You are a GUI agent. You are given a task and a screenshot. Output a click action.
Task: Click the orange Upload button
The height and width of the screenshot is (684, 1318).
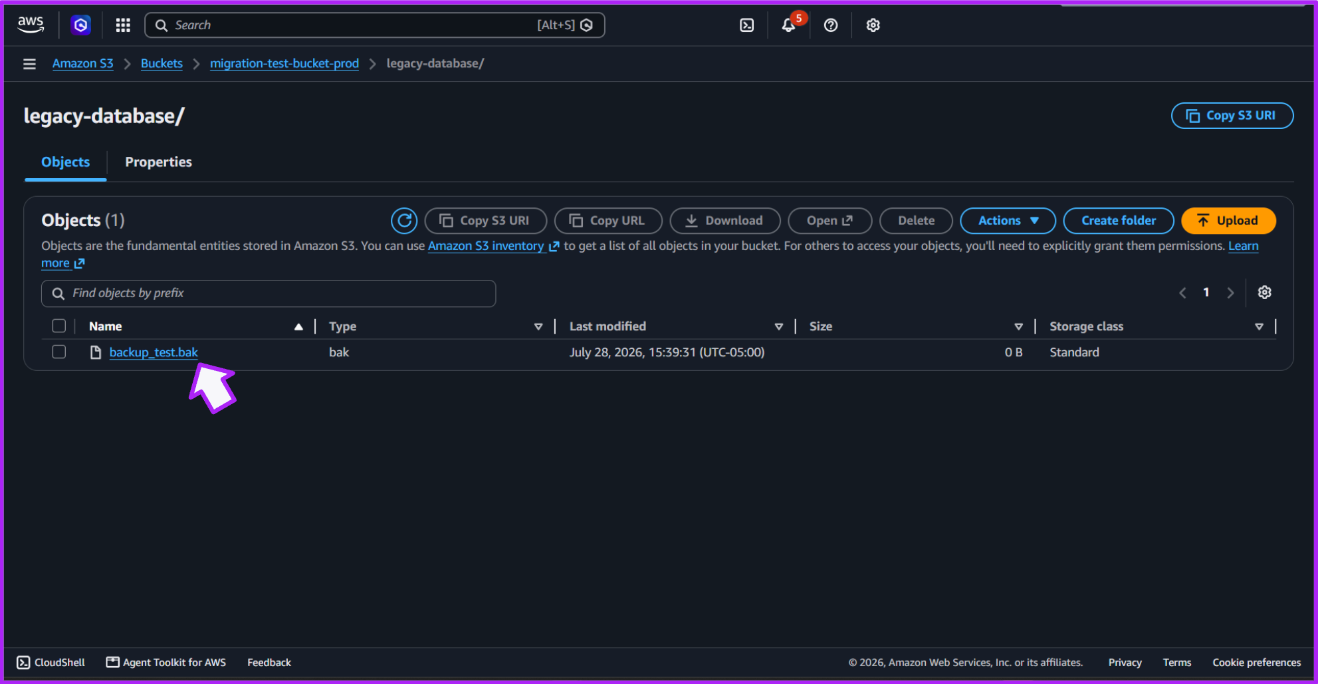tap(1228, 221)
